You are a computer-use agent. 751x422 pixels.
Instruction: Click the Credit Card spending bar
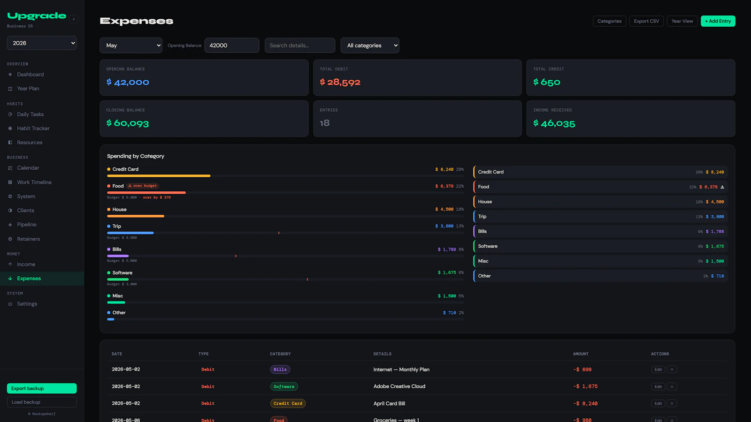[x=159, y=176]
